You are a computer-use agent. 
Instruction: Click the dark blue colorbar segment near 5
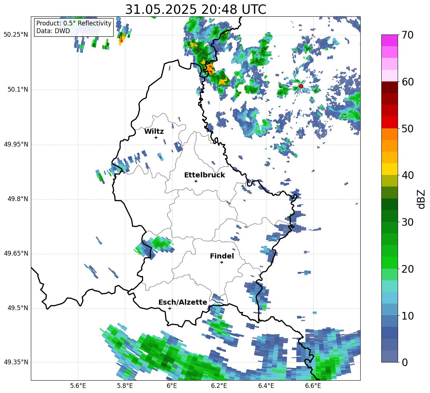click(x=389, y=333)
